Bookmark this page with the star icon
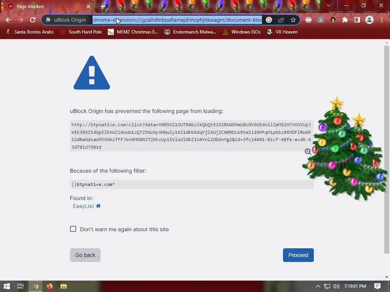This screenshot has height=292, width=390. 293,20
